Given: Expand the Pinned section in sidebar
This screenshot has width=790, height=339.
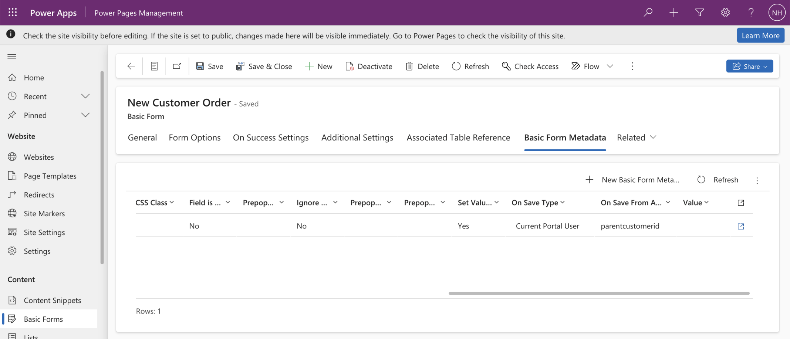Looking at the screenshot, I should click(x=85, y=115).
